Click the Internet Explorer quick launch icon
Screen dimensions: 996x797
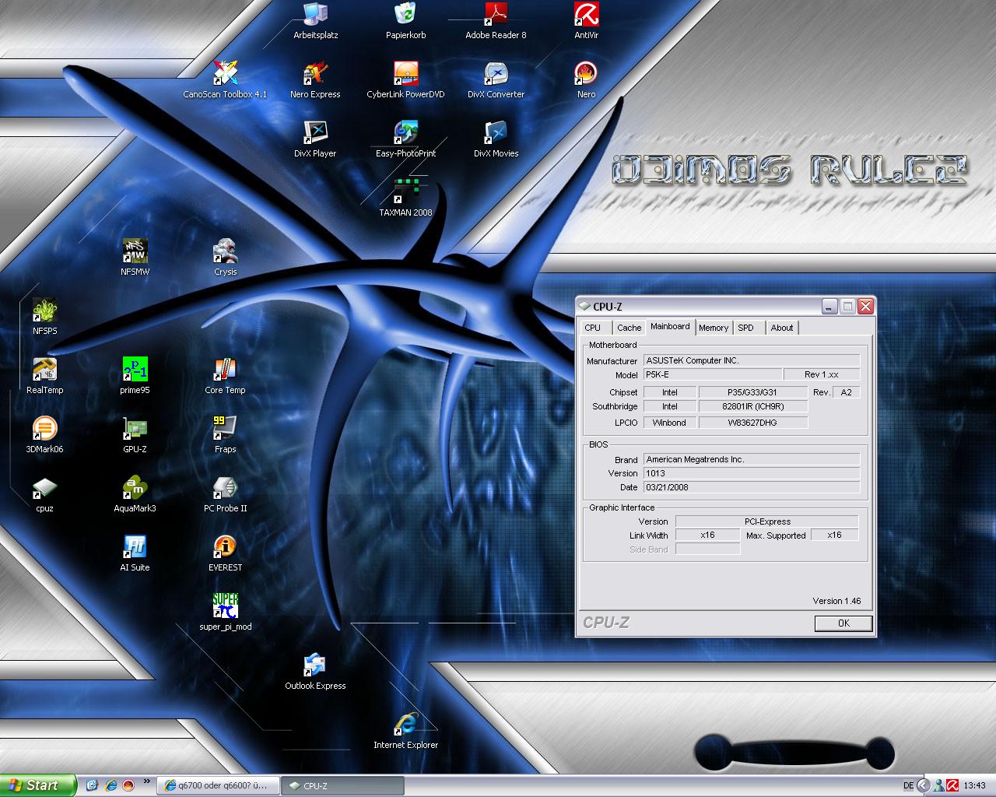click(x=110, y=785)
